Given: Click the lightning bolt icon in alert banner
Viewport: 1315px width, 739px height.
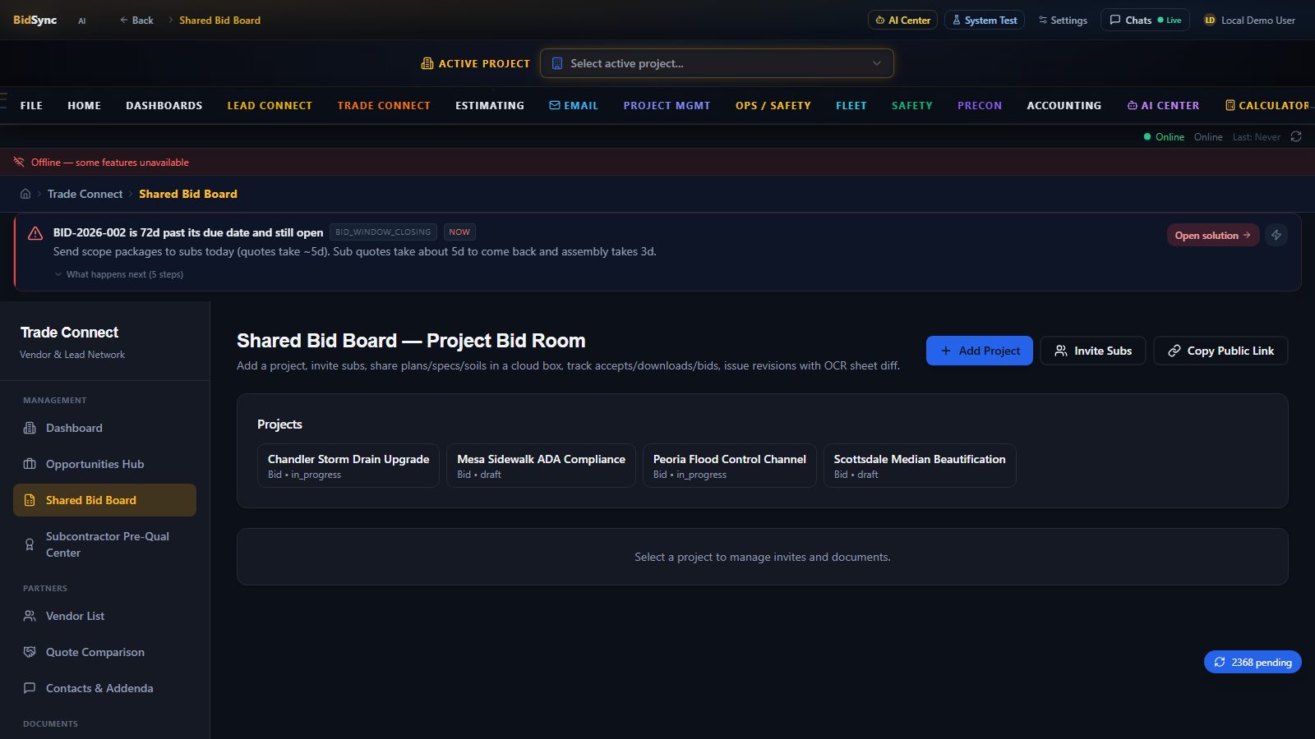Looking at the screenshot, I should coord(1276,235).
